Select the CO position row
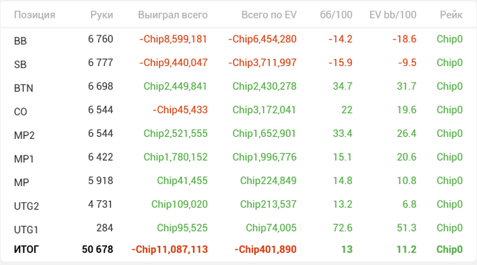Screen dimensions: 477x265 tap(238, 110)
